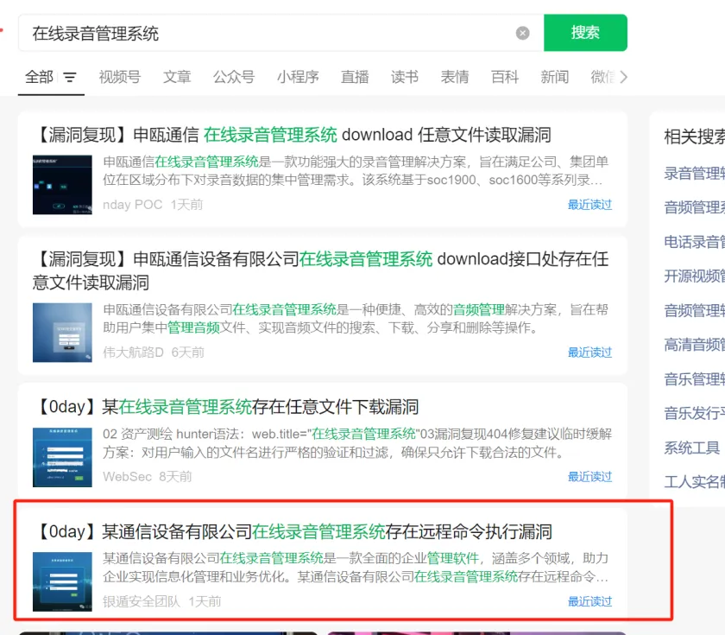Clear the search box text

pos(522,33)
